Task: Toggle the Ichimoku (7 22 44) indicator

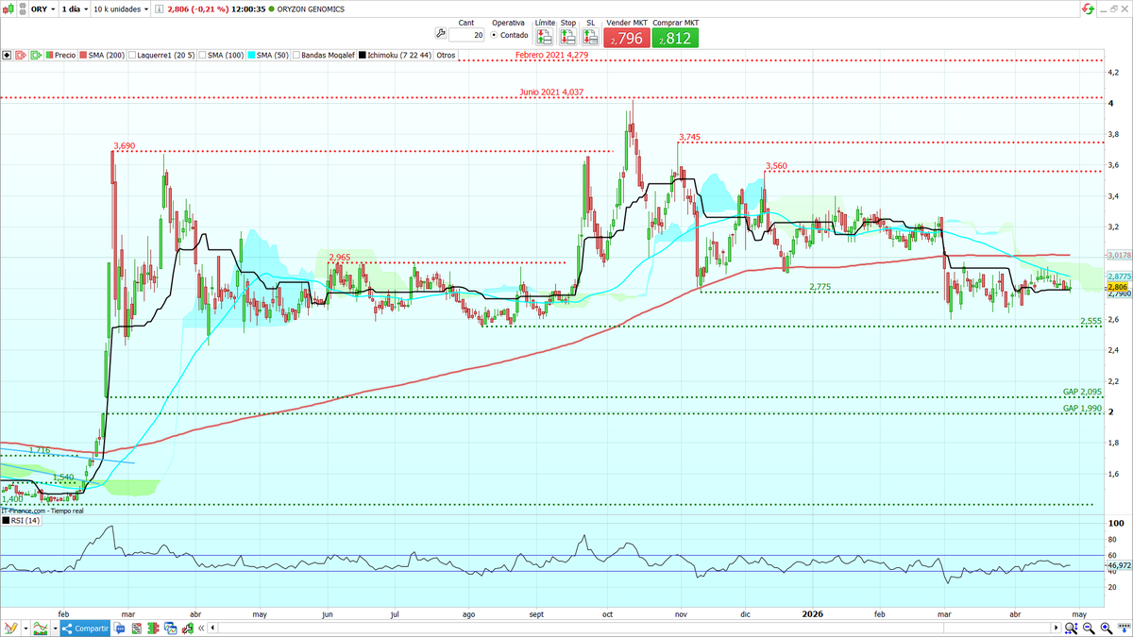Action: [394, 55]
